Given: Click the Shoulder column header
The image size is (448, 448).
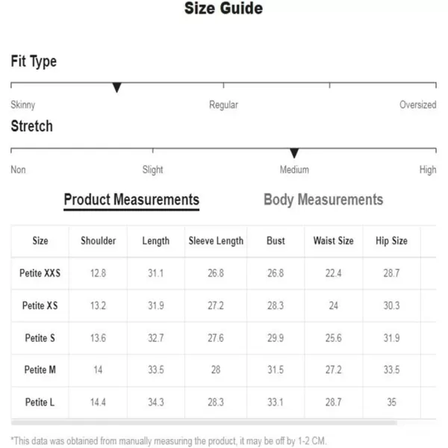Looking at the screenshot, I should point(98,241).
